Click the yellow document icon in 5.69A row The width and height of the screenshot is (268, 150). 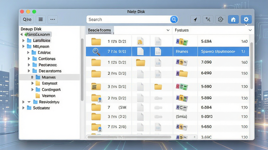140,41
